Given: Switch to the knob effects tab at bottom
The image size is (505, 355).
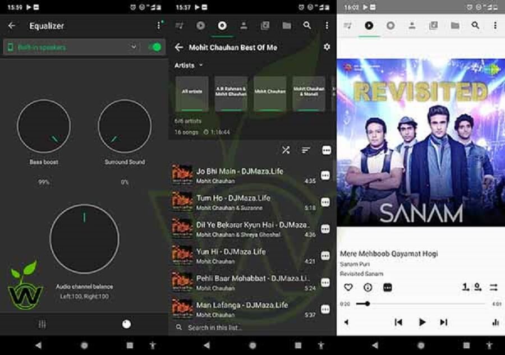Looking at the screenshot, I should coord(127,324).
